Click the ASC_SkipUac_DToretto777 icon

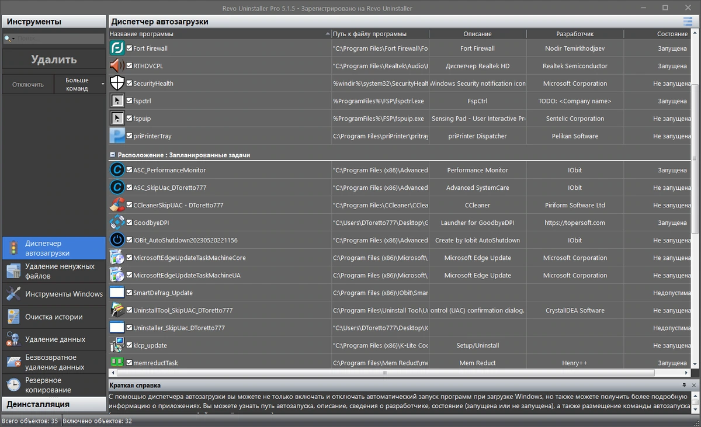coord(117,188)
